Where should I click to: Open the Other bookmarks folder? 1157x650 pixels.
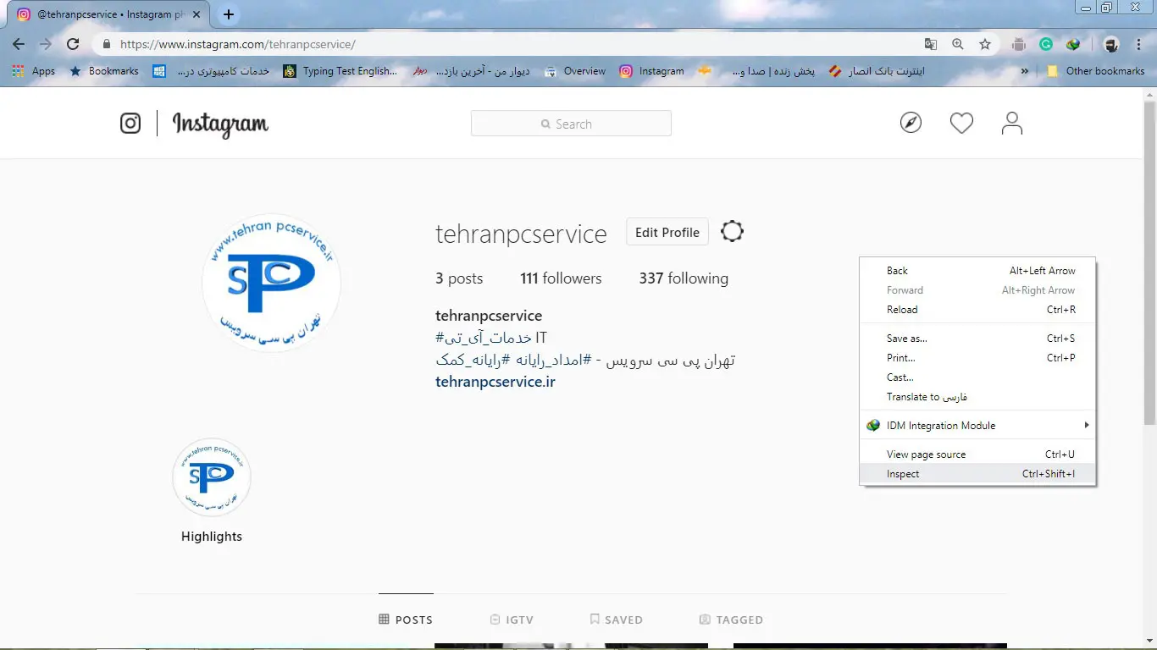[x=1096, y=71]
